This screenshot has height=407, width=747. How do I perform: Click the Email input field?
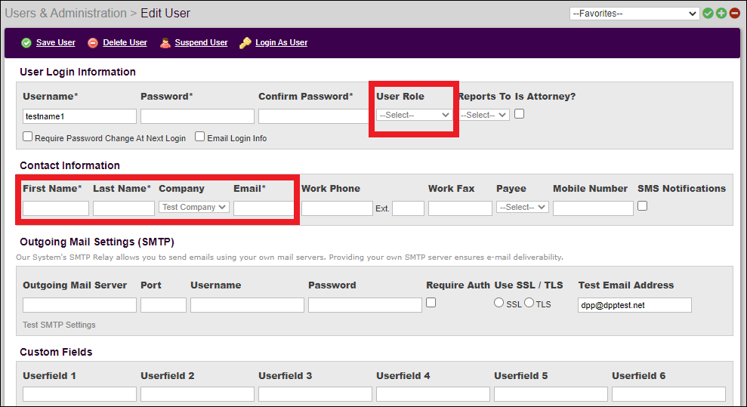264,208
